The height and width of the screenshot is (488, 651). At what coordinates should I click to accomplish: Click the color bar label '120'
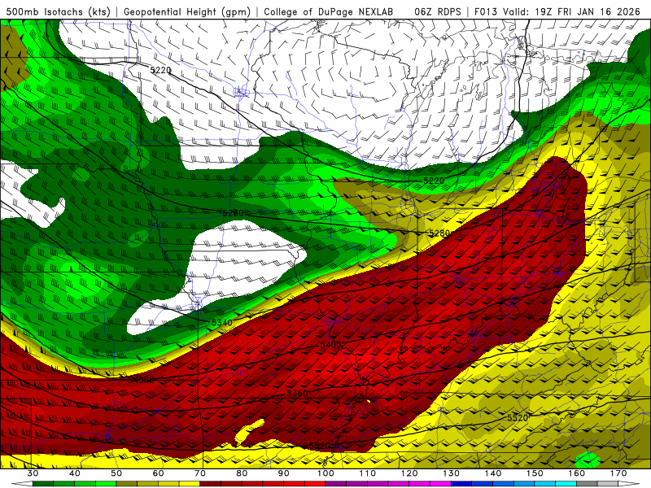[409, 473]
